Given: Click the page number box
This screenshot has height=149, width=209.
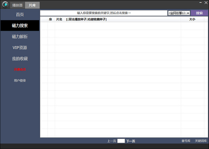Looking at the screenshot, I should pos(121,141).
